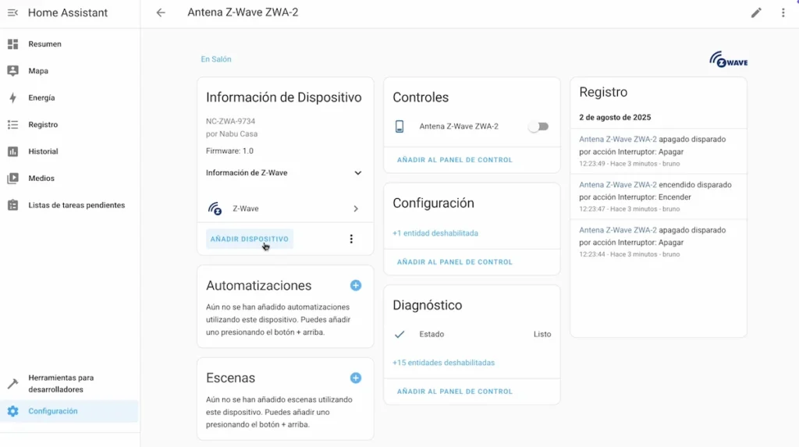Edit device name with pencil icon

pyautogui.click(x=756, y=12)
